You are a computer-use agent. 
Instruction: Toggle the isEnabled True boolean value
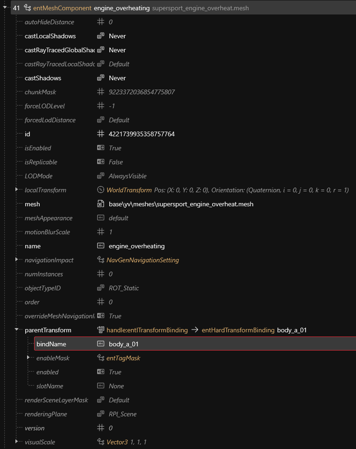(x=115, y=148)
